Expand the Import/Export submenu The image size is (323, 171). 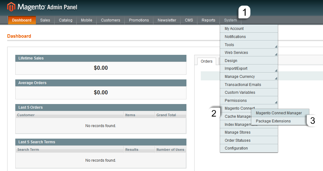tap(249, 69)
